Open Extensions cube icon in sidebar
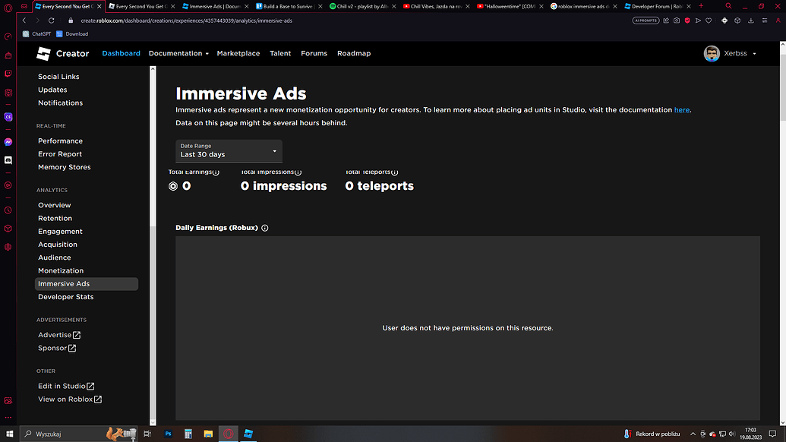Viewport: 786px width, 442px height. [x=8, y=229]
